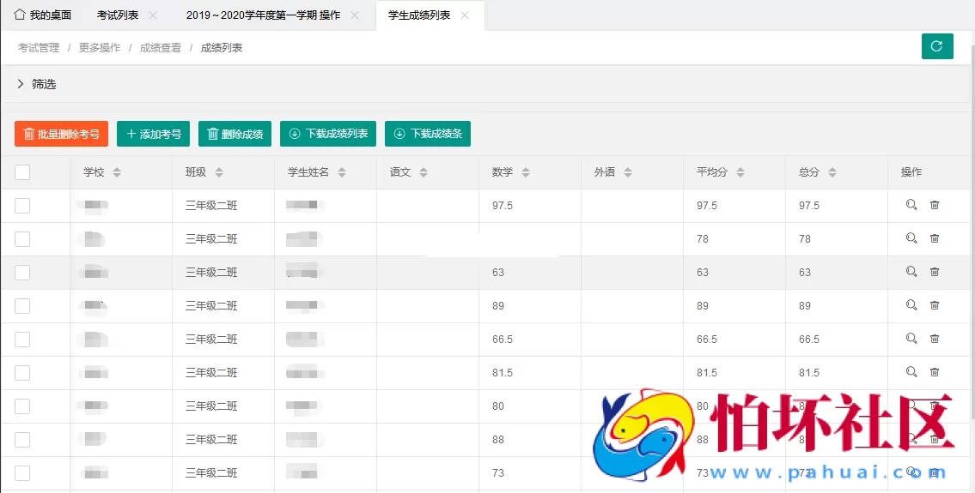This screenshot has width=975, height=493.
Task: Delete the row with score 81.5
Action: point(934,373)
